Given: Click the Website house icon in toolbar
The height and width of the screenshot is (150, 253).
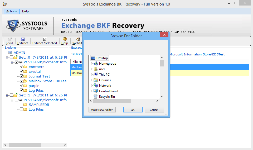Looking at the screenshot, I should coord(78,39).
